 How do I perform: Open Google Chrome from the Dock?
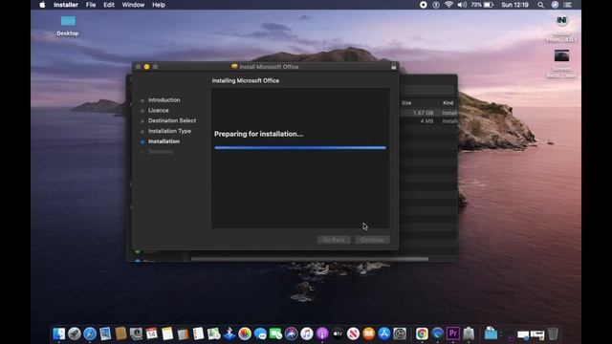tap(422, 333)
